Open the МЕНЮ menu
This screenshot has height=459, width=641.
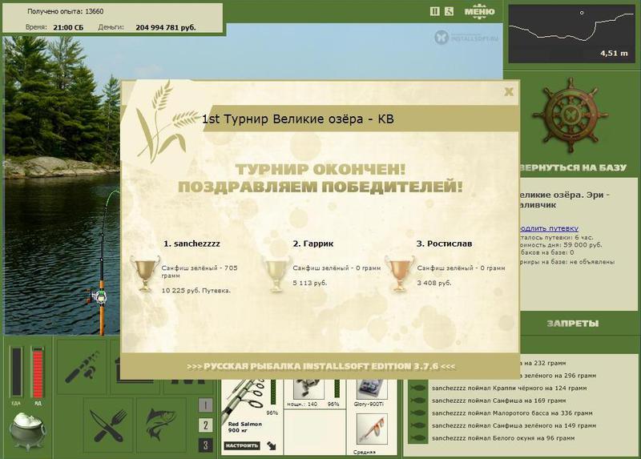point(479,11)
